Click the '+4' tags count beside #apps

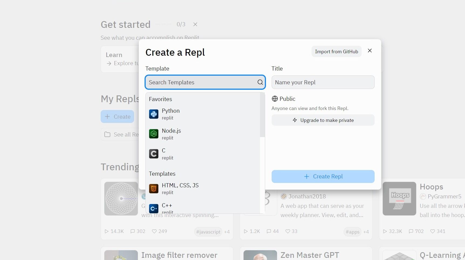coord(366,232)
